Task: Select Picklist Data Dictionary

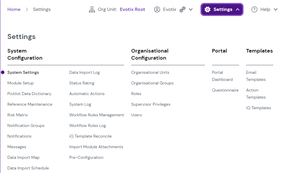Action: pos(29,94)
